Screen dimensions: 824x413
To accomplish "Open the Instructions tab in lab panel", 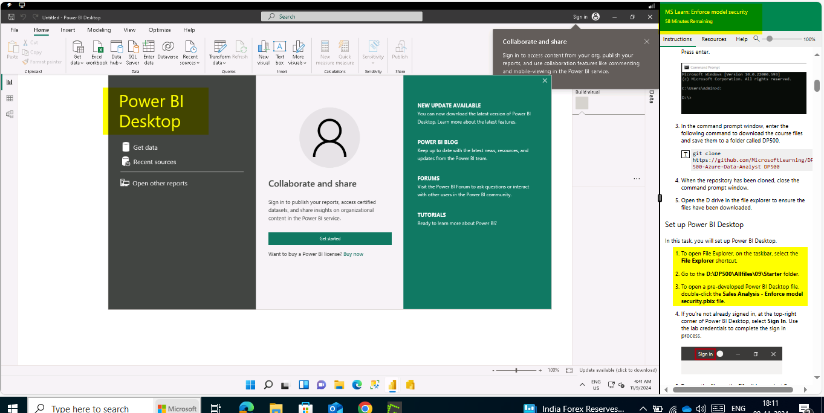I will coord(677,39).
